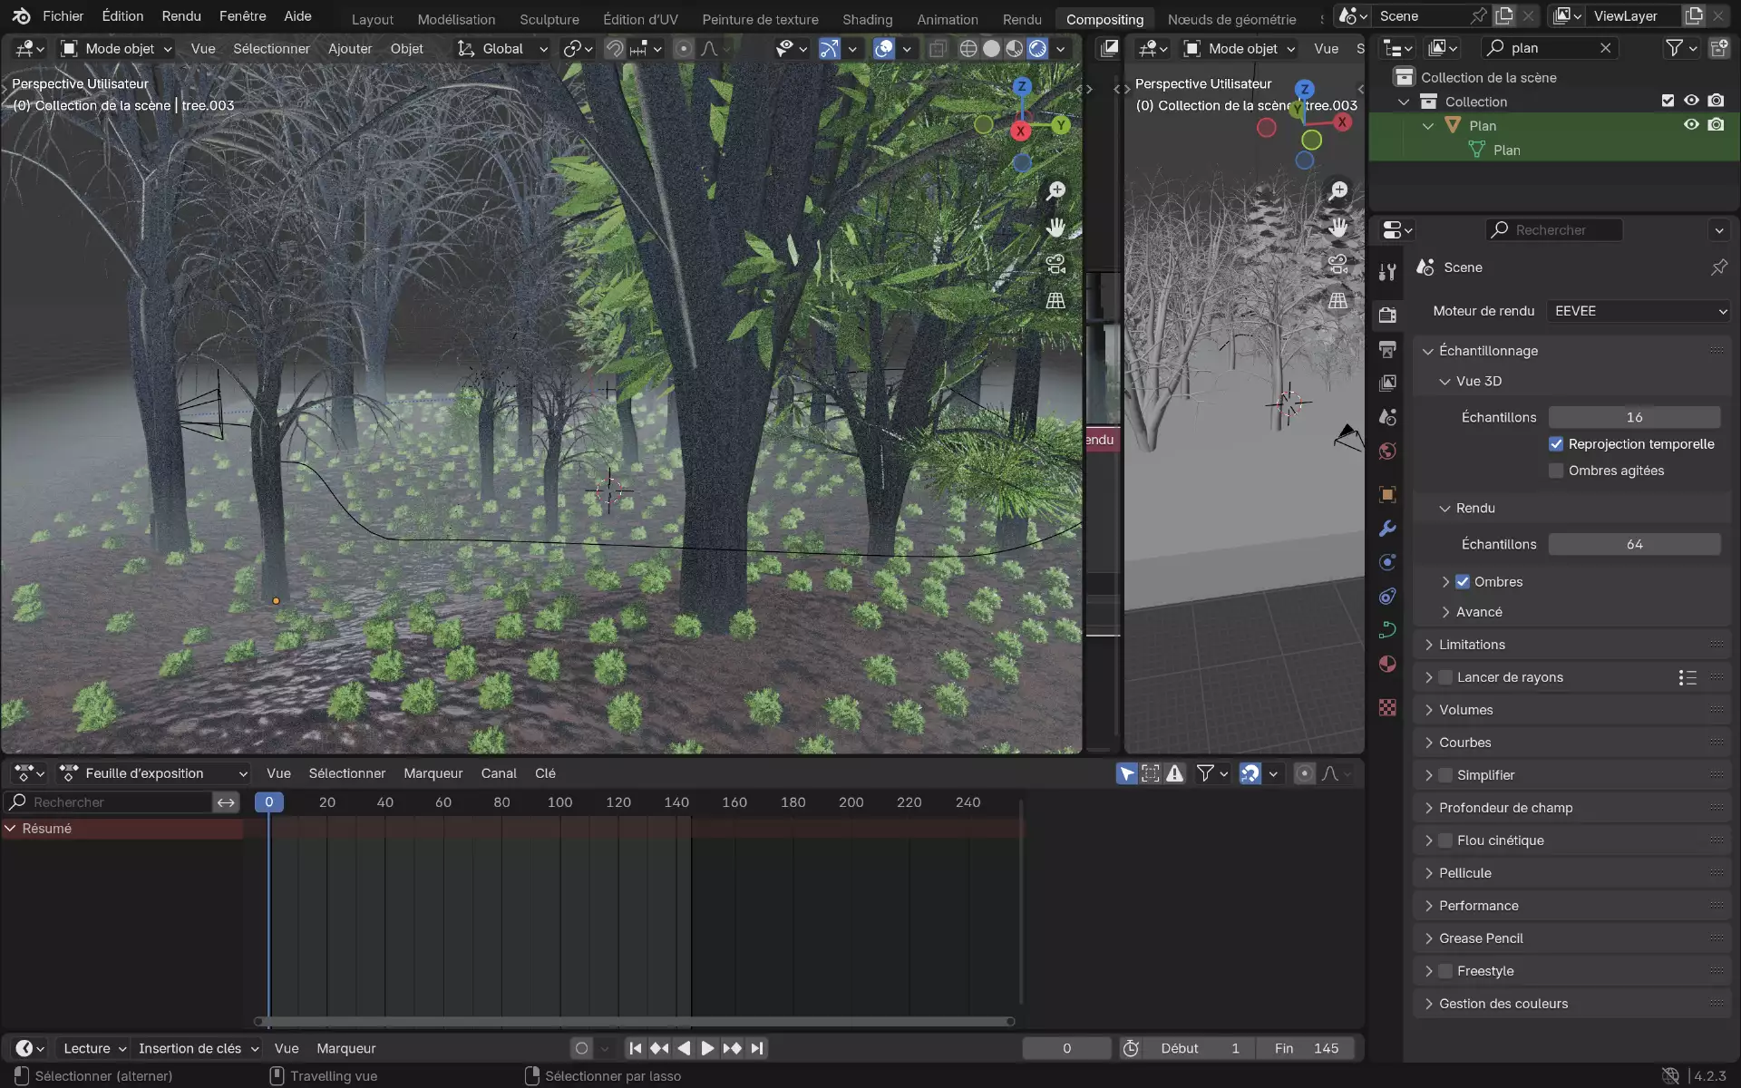Toggle viewport overlays button
The width and height of the screenshot is (1741, 1088).
point(884,49)
